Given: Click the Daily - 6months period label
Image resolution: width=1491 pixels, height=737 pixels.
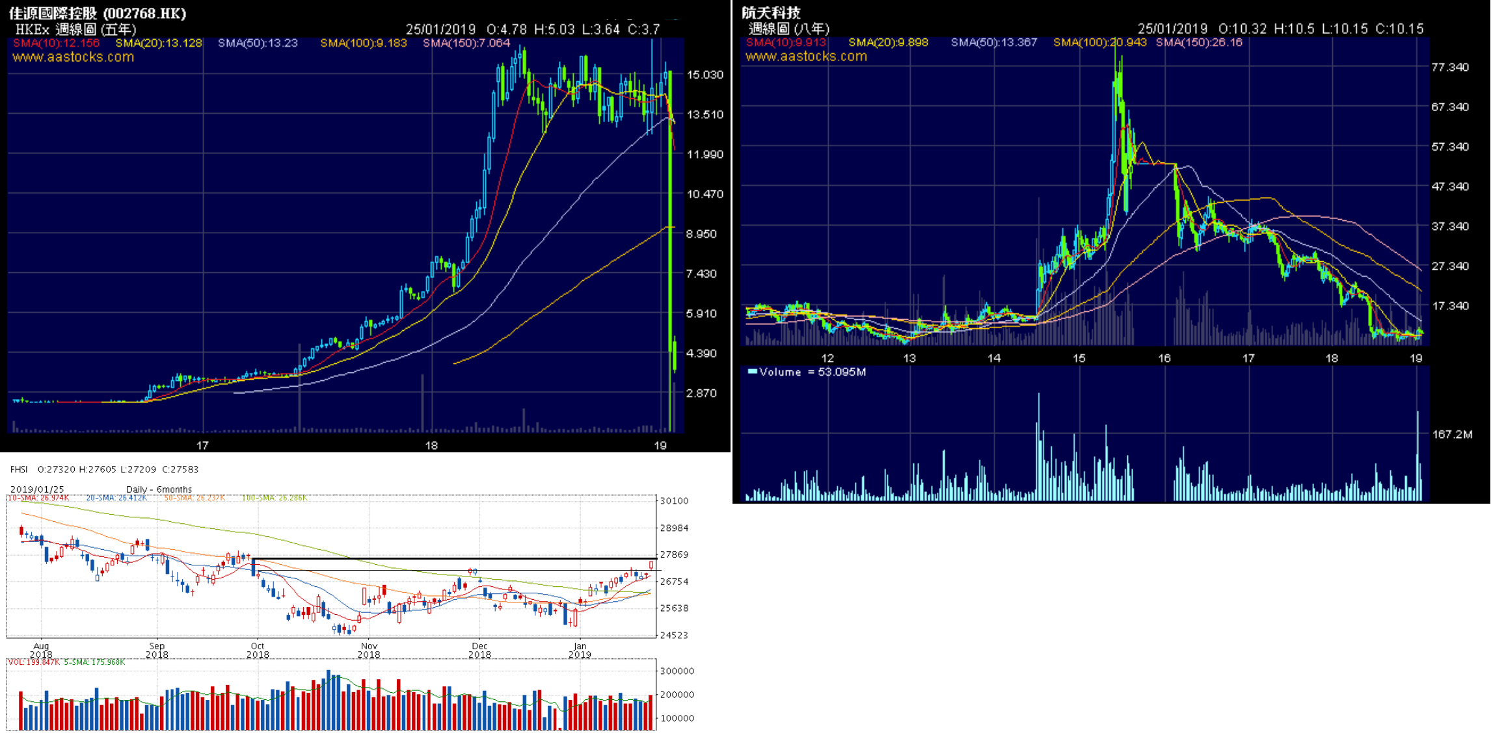Looking at the screenshot, I should pyautogui.click(x=159, y=489).
